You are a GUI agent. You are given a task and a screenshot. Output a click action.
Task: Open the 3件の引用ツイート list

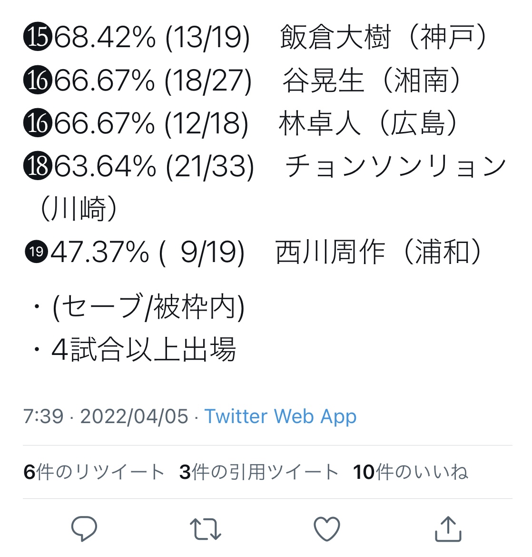pos(258,472)
